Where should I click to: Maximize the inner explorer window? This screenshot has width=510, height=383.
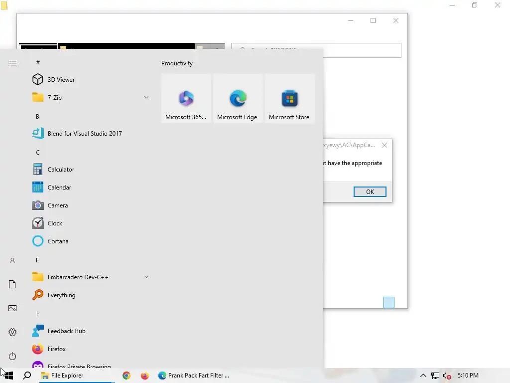click(x=373, y=20)
